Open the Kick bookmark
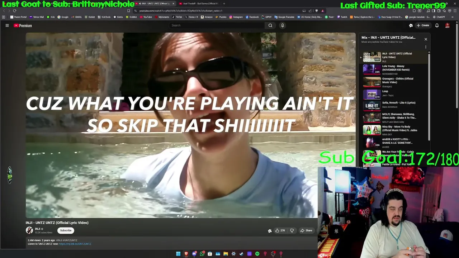This screenshot has height=258, width=459. tap(51, 17)
